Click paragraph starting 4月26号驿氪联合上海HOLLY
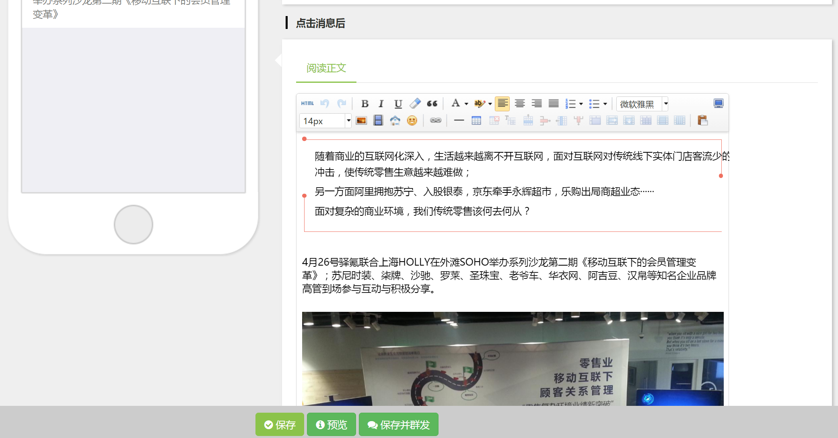The image size is (838, 438). coord(509,276)
